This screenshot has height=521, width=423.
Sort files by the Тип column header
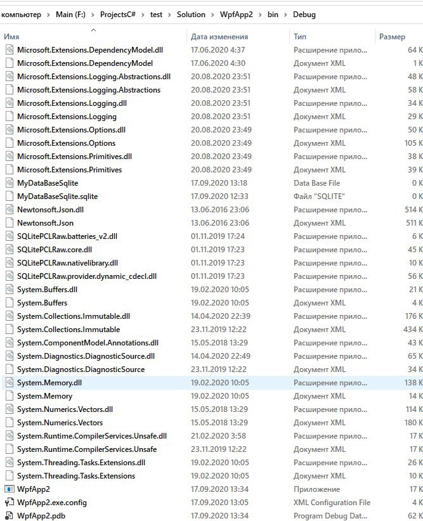(300, 37)
